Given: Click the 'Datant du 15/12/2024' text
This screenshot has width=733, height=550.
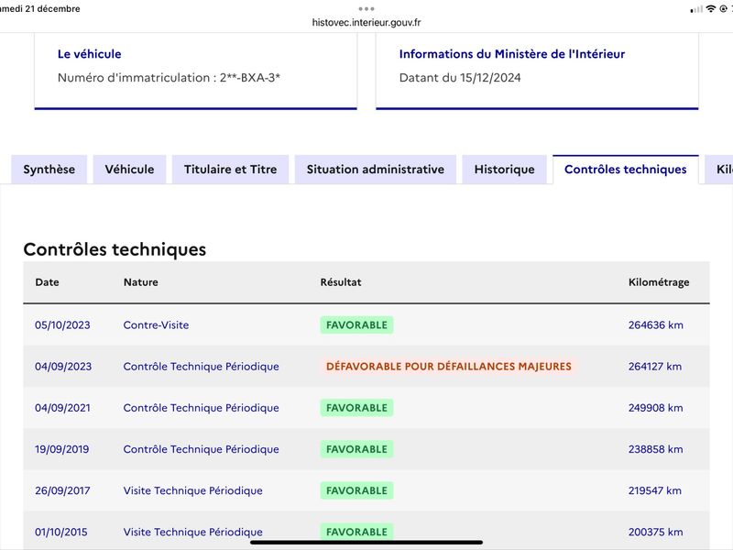Looking at the screenshot, I should [x=460, y=78].
